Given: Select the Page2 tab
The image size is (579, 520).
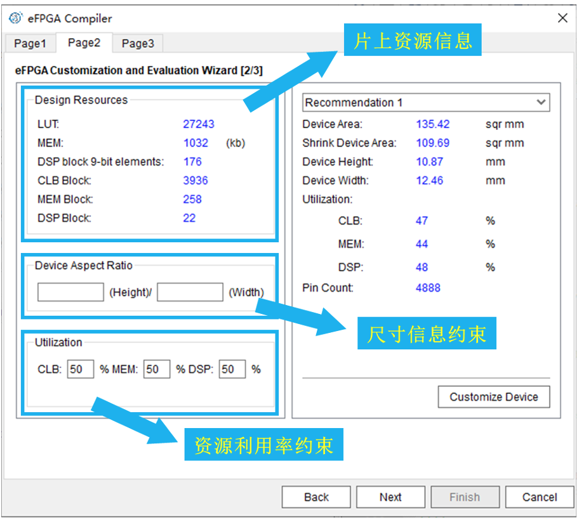Looking at the screenshot, I should point(84,43).
